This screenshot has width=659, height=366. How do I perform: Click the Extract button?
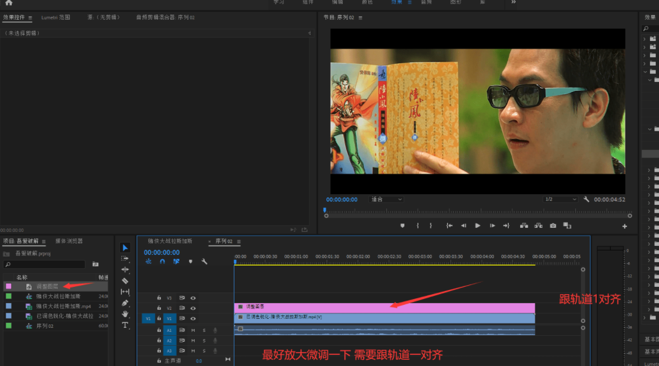tap(538, 226)
